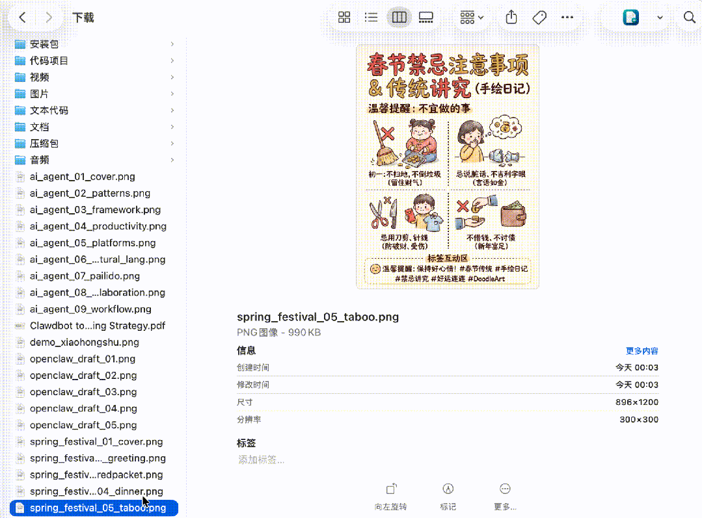Click the 更多内容 link
The image size is (702, 518).
[642, 350]
